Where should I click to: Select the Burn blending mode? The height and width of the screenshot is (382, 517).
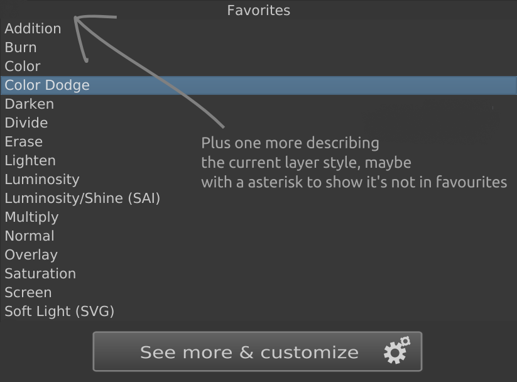(x=21, y=48)
